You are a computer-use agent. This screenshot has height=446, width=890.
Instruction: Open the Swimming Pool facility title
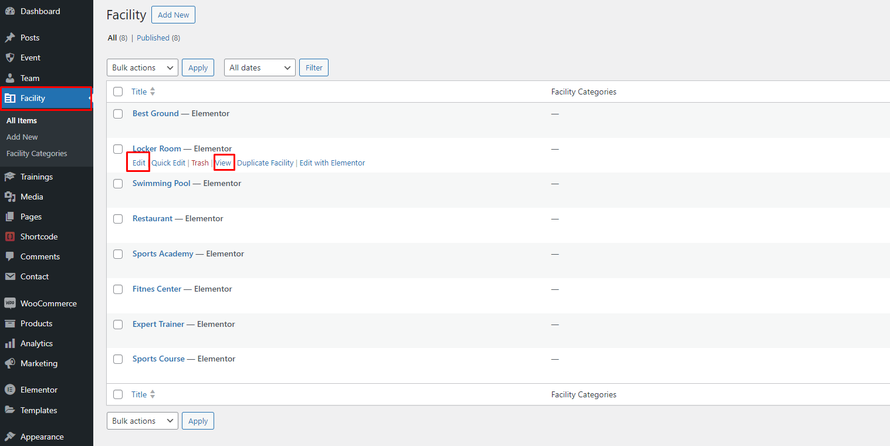[x=161, y=183]
